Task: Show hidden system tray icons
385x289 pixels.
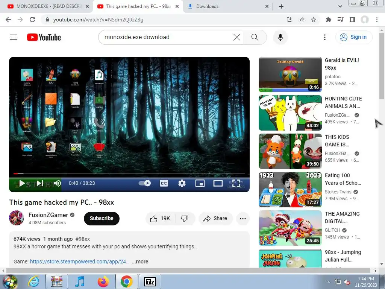Action: (x=329, y=282)
